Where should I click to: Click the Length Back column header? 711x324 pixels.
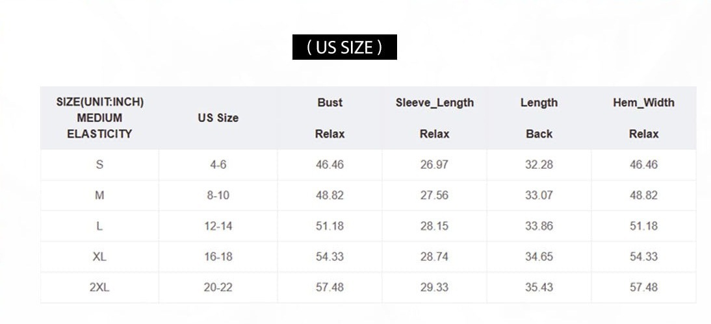click(x=539, y=118)
